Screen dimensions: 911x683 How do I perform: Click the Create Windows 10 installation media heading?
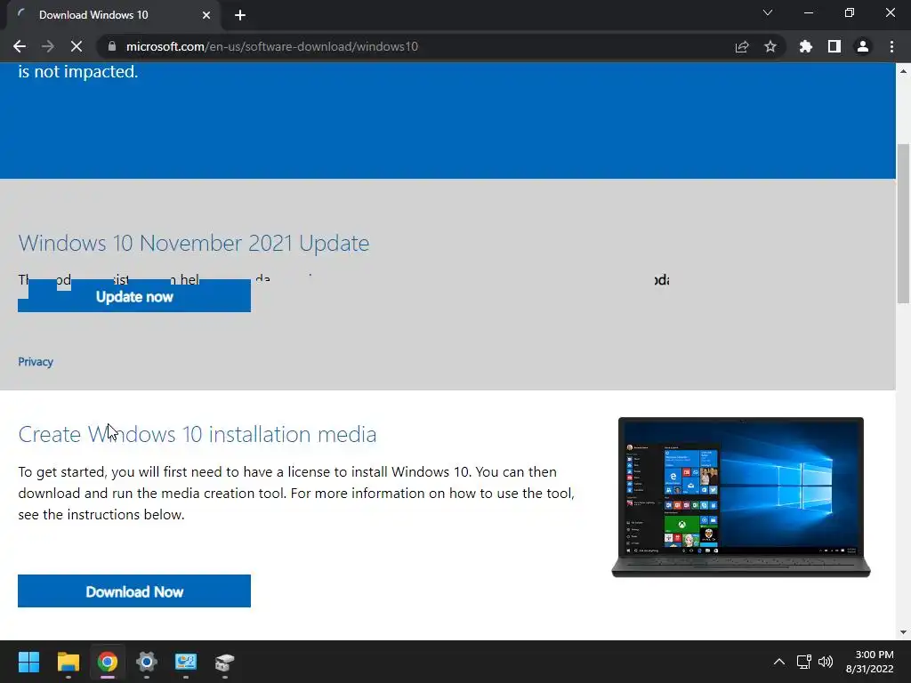coord(197,434)
